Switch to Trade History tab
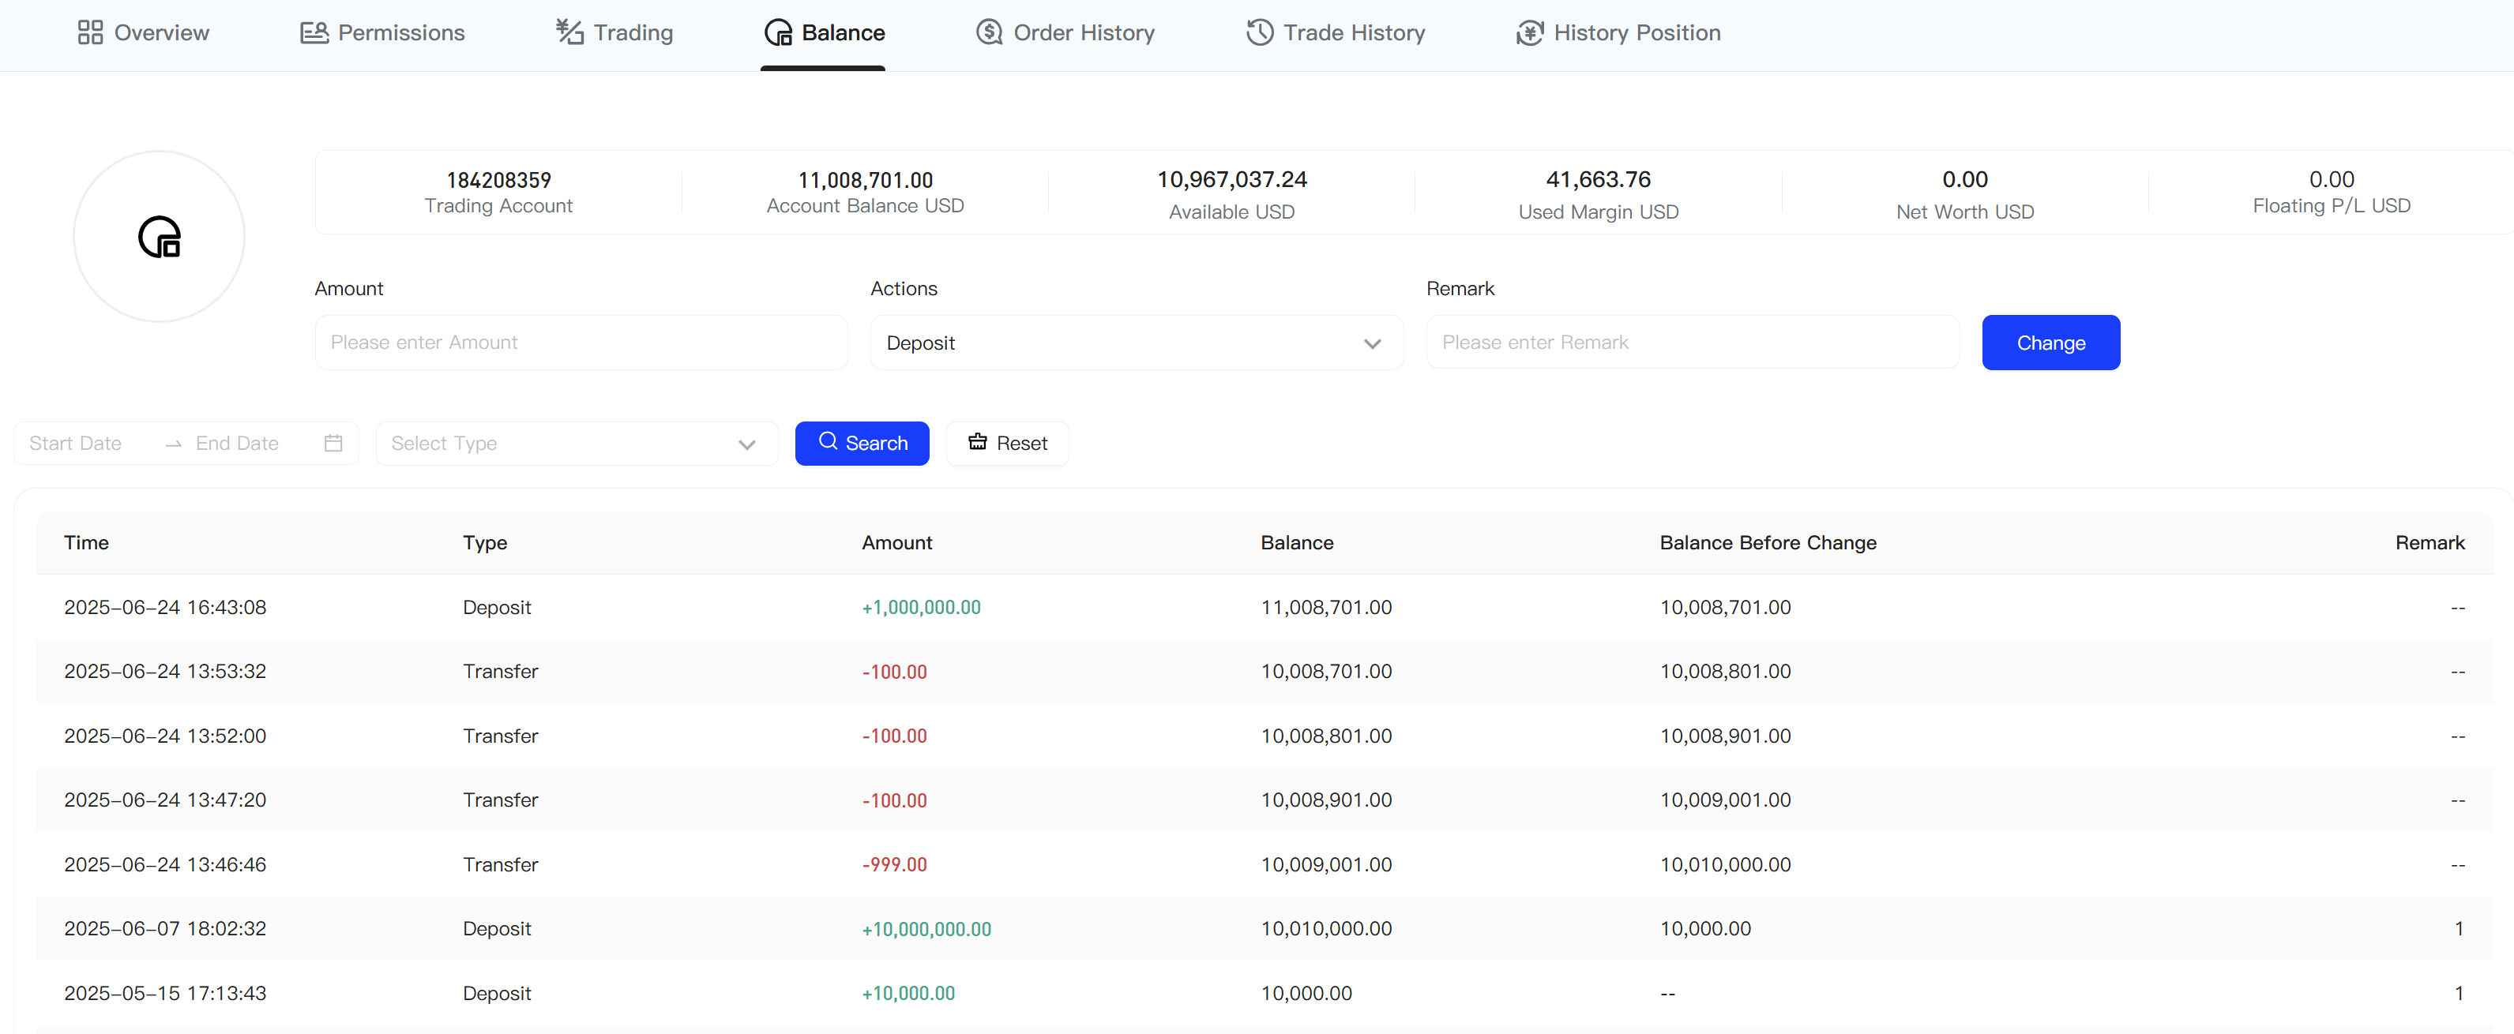The height and width of the screenshot is (1034, 2514). [1336, 32]
